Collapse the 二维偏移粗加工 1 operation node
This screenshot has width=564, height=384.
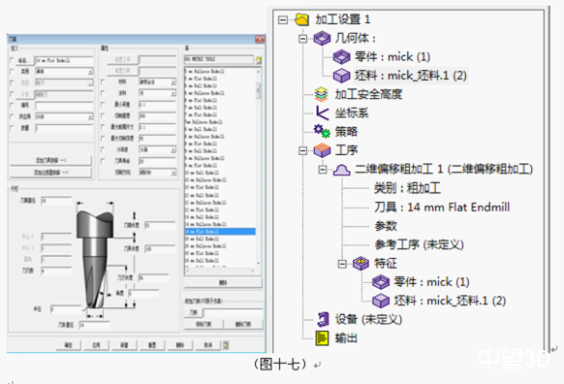(x=322, y=169)
